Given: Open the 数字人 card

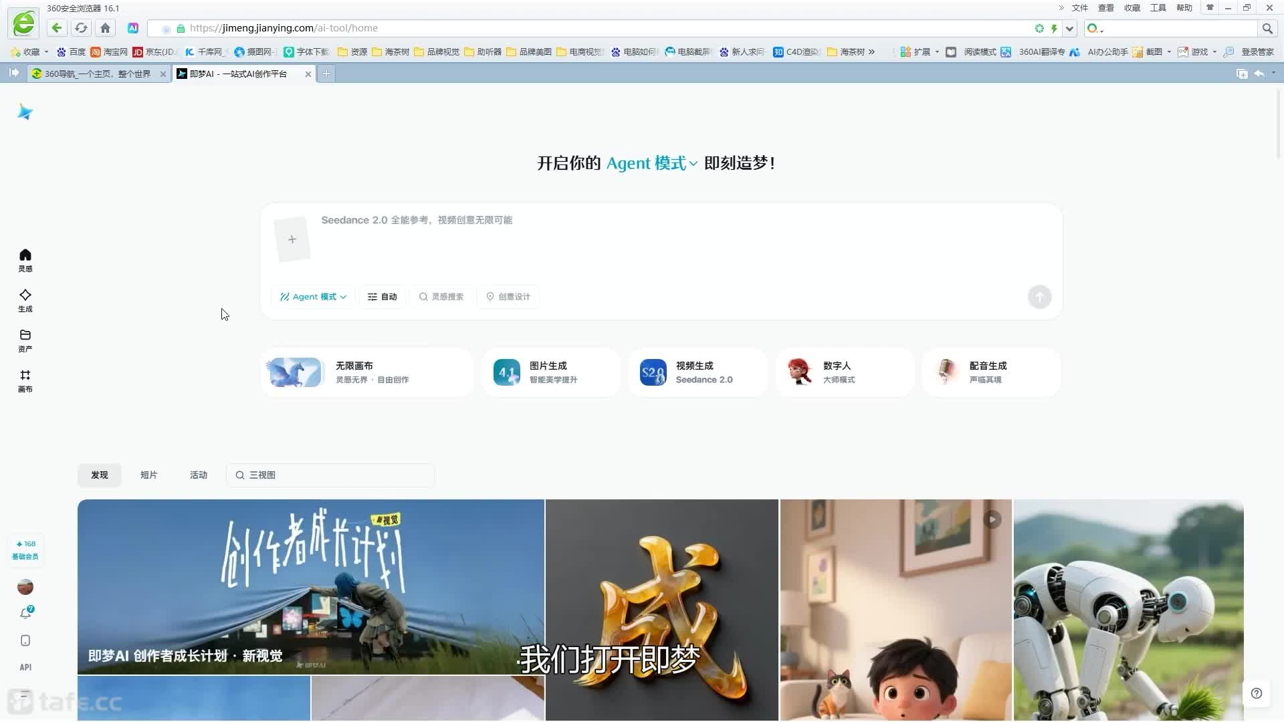Looking at the screenshot, I should 845,372.
